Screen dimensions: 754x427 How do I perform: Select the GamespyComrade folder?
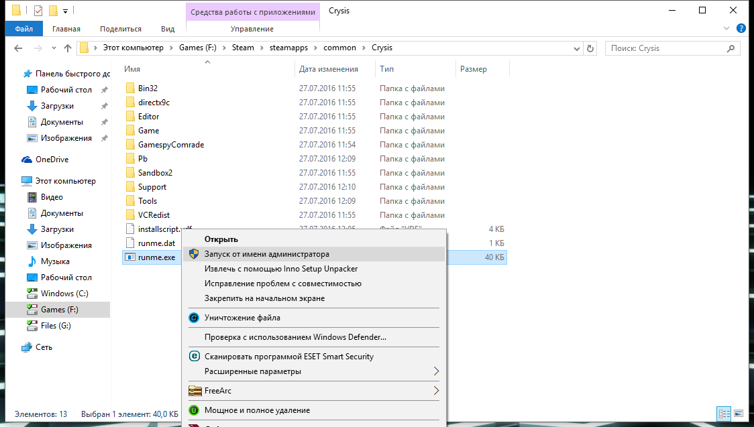pyautogui.click(x=170, y=145)
